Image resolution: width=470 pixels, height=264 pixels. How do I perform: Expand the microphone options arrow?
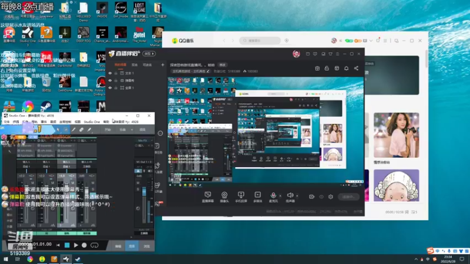(280, 196)
